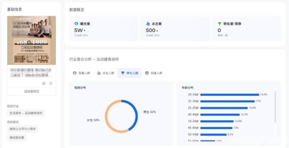Click the thumbs-up icon under the ad
Viewport: 289px width, 148px height.
click(44, 83)
